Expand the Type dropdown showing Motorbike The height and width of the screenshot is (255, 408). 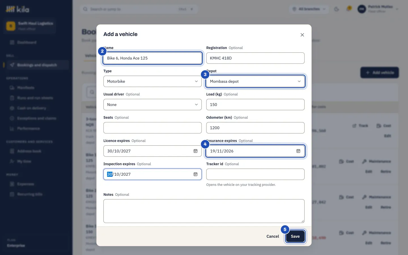[152, 81]
